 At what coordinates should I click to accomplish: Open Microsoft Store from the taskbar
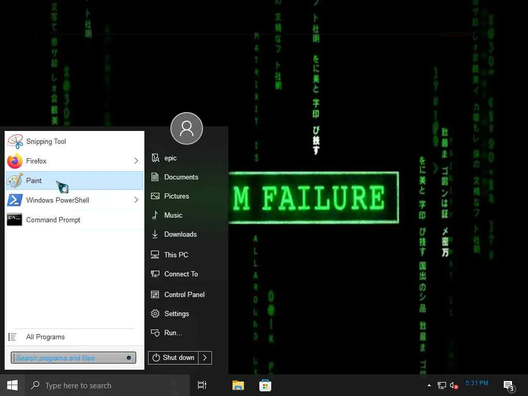(265, 385)
